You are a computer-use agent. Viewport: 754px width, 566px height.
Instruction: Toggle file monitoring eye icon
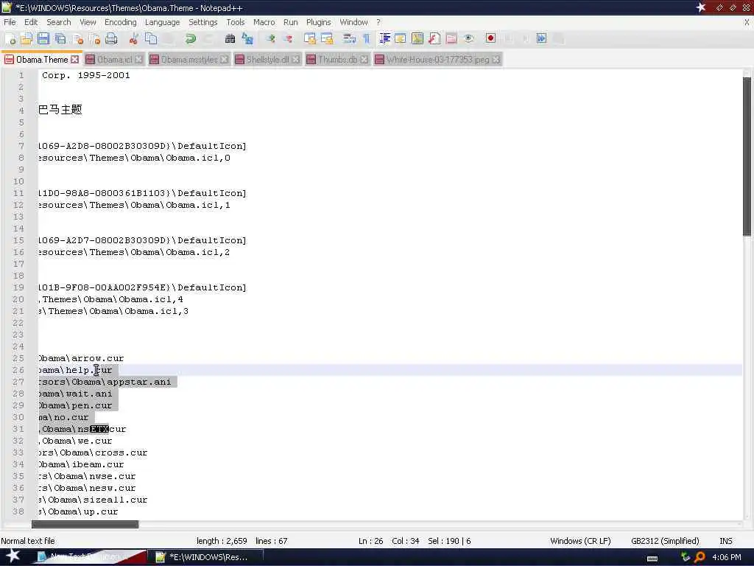click(x=468, y=39)
